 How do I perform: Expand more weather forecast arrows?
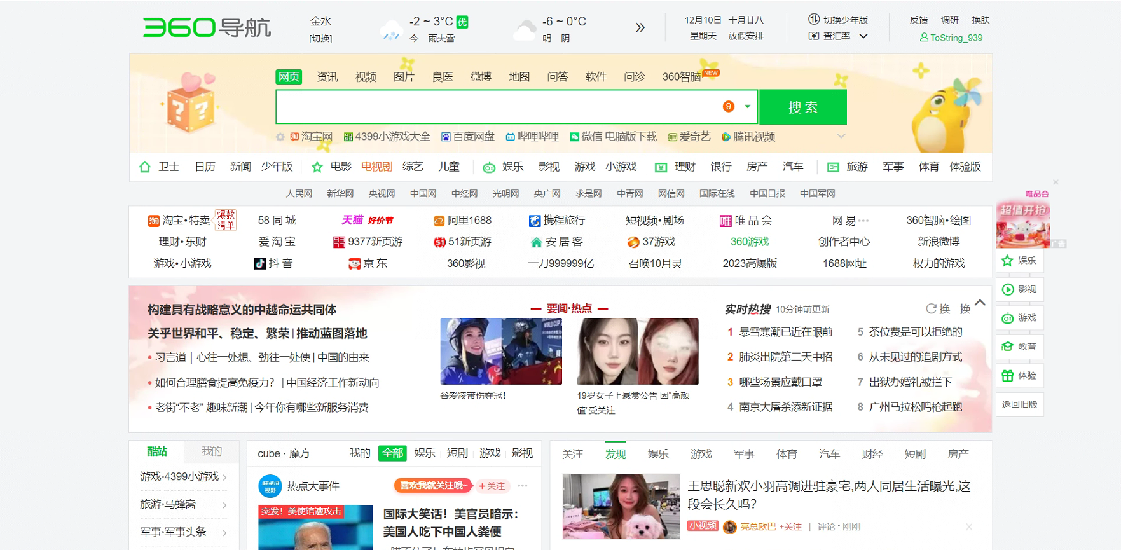coord(640,27)
